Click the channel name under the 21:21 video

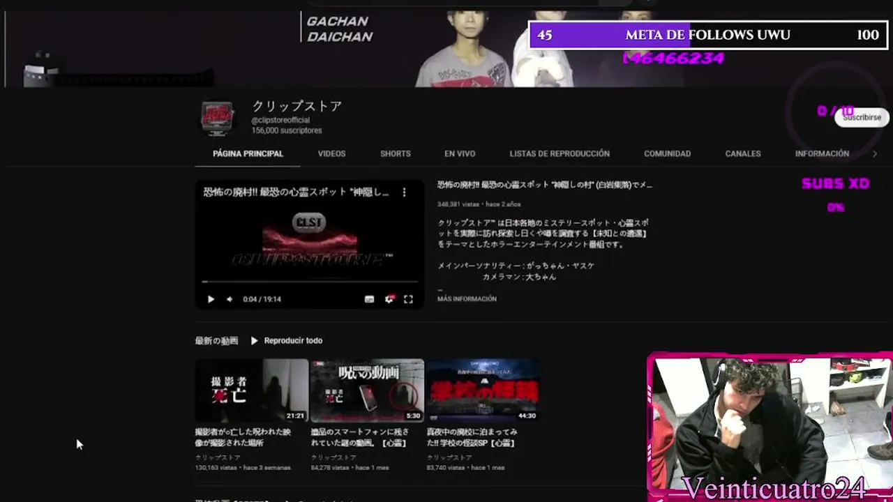coord(218,457)
